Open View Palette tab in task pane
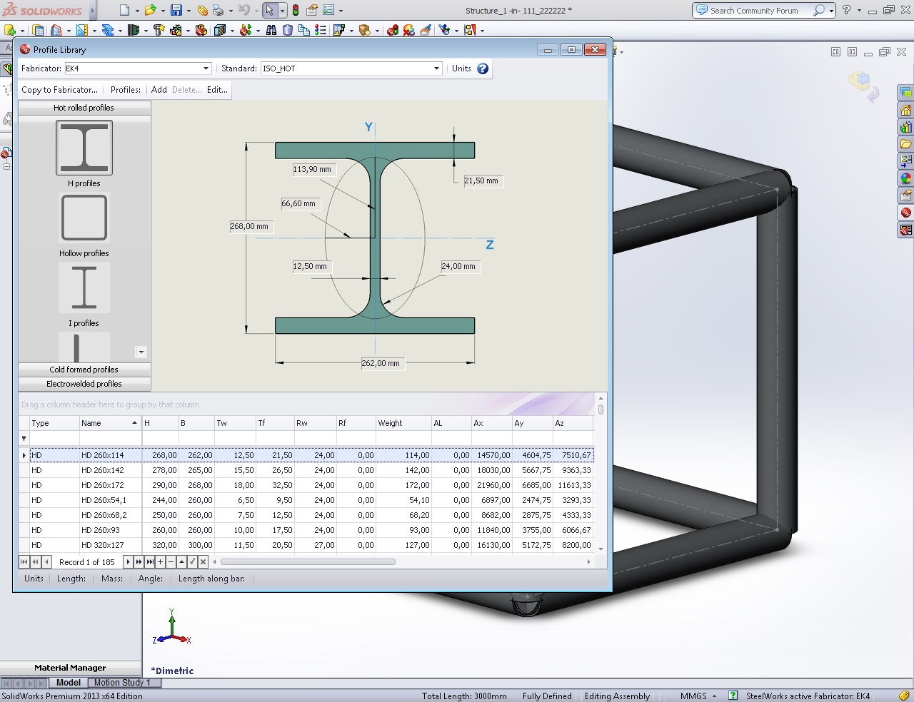 tap(905, 161)
